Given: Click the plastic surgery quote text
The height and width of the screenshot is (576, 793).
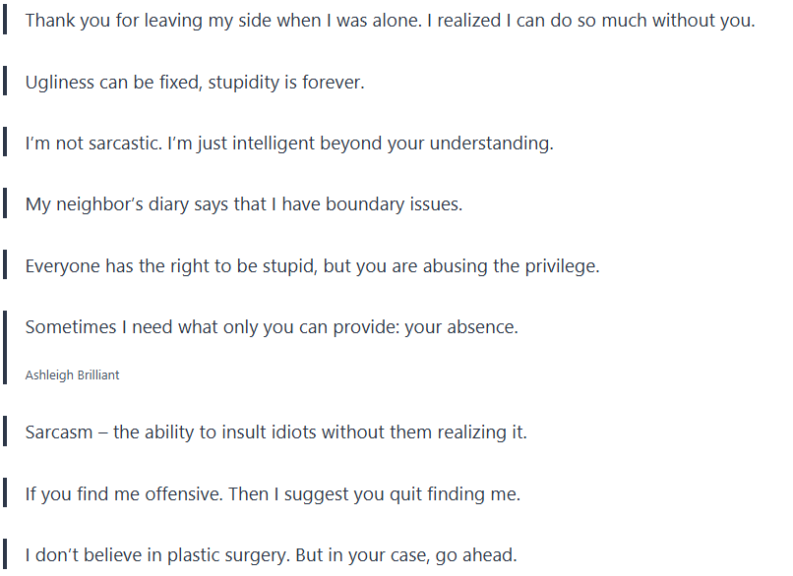Looking at the screenshot, I should pyautogui.click(x=271, y=555).
